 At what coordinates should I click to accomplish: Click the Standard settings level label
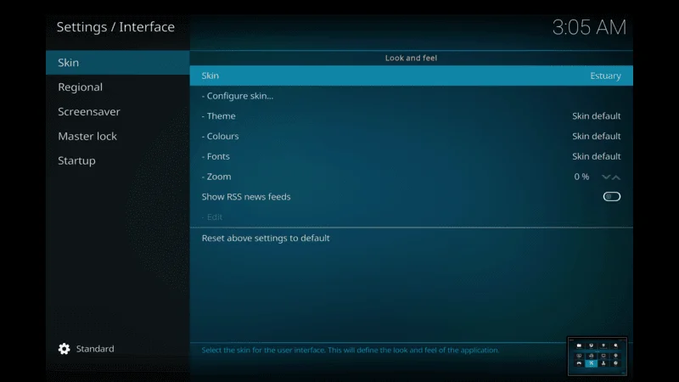tap(95, 349)
